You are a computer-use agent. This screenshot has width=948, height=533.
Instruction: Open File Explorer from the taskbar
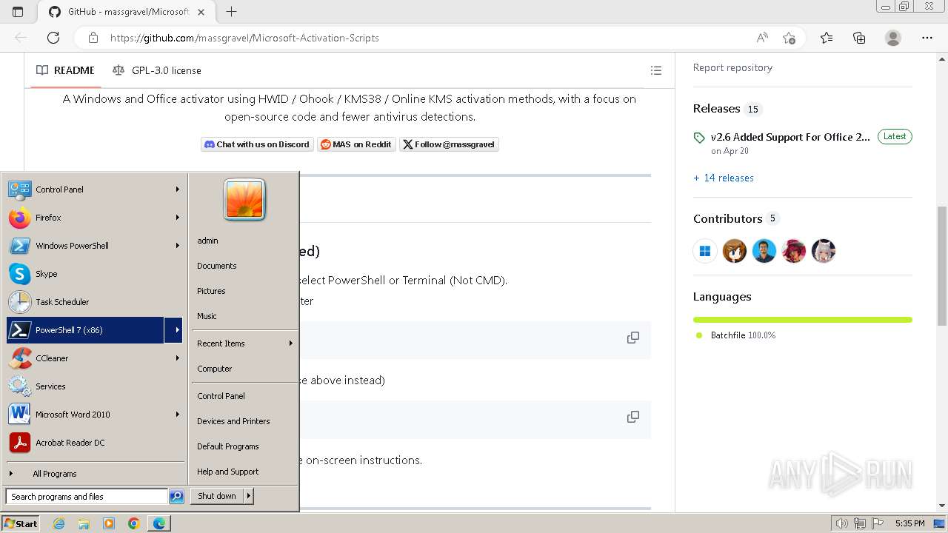(x=84, y=523)
